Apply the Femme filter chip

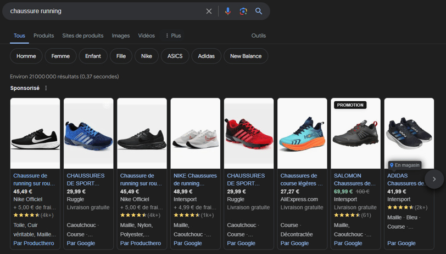pyautogui.click(x=60, y=56)
